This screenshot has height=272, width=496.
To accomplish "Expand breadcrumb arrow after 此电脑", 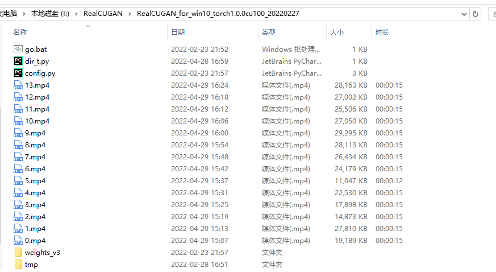I will [24, 14].
